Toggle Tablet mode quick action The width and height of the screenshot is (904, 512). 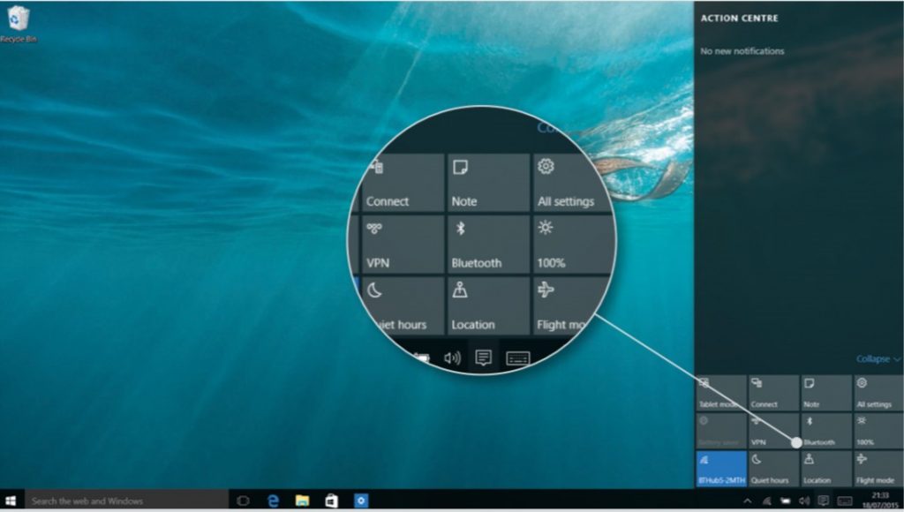tap(721, 393)
